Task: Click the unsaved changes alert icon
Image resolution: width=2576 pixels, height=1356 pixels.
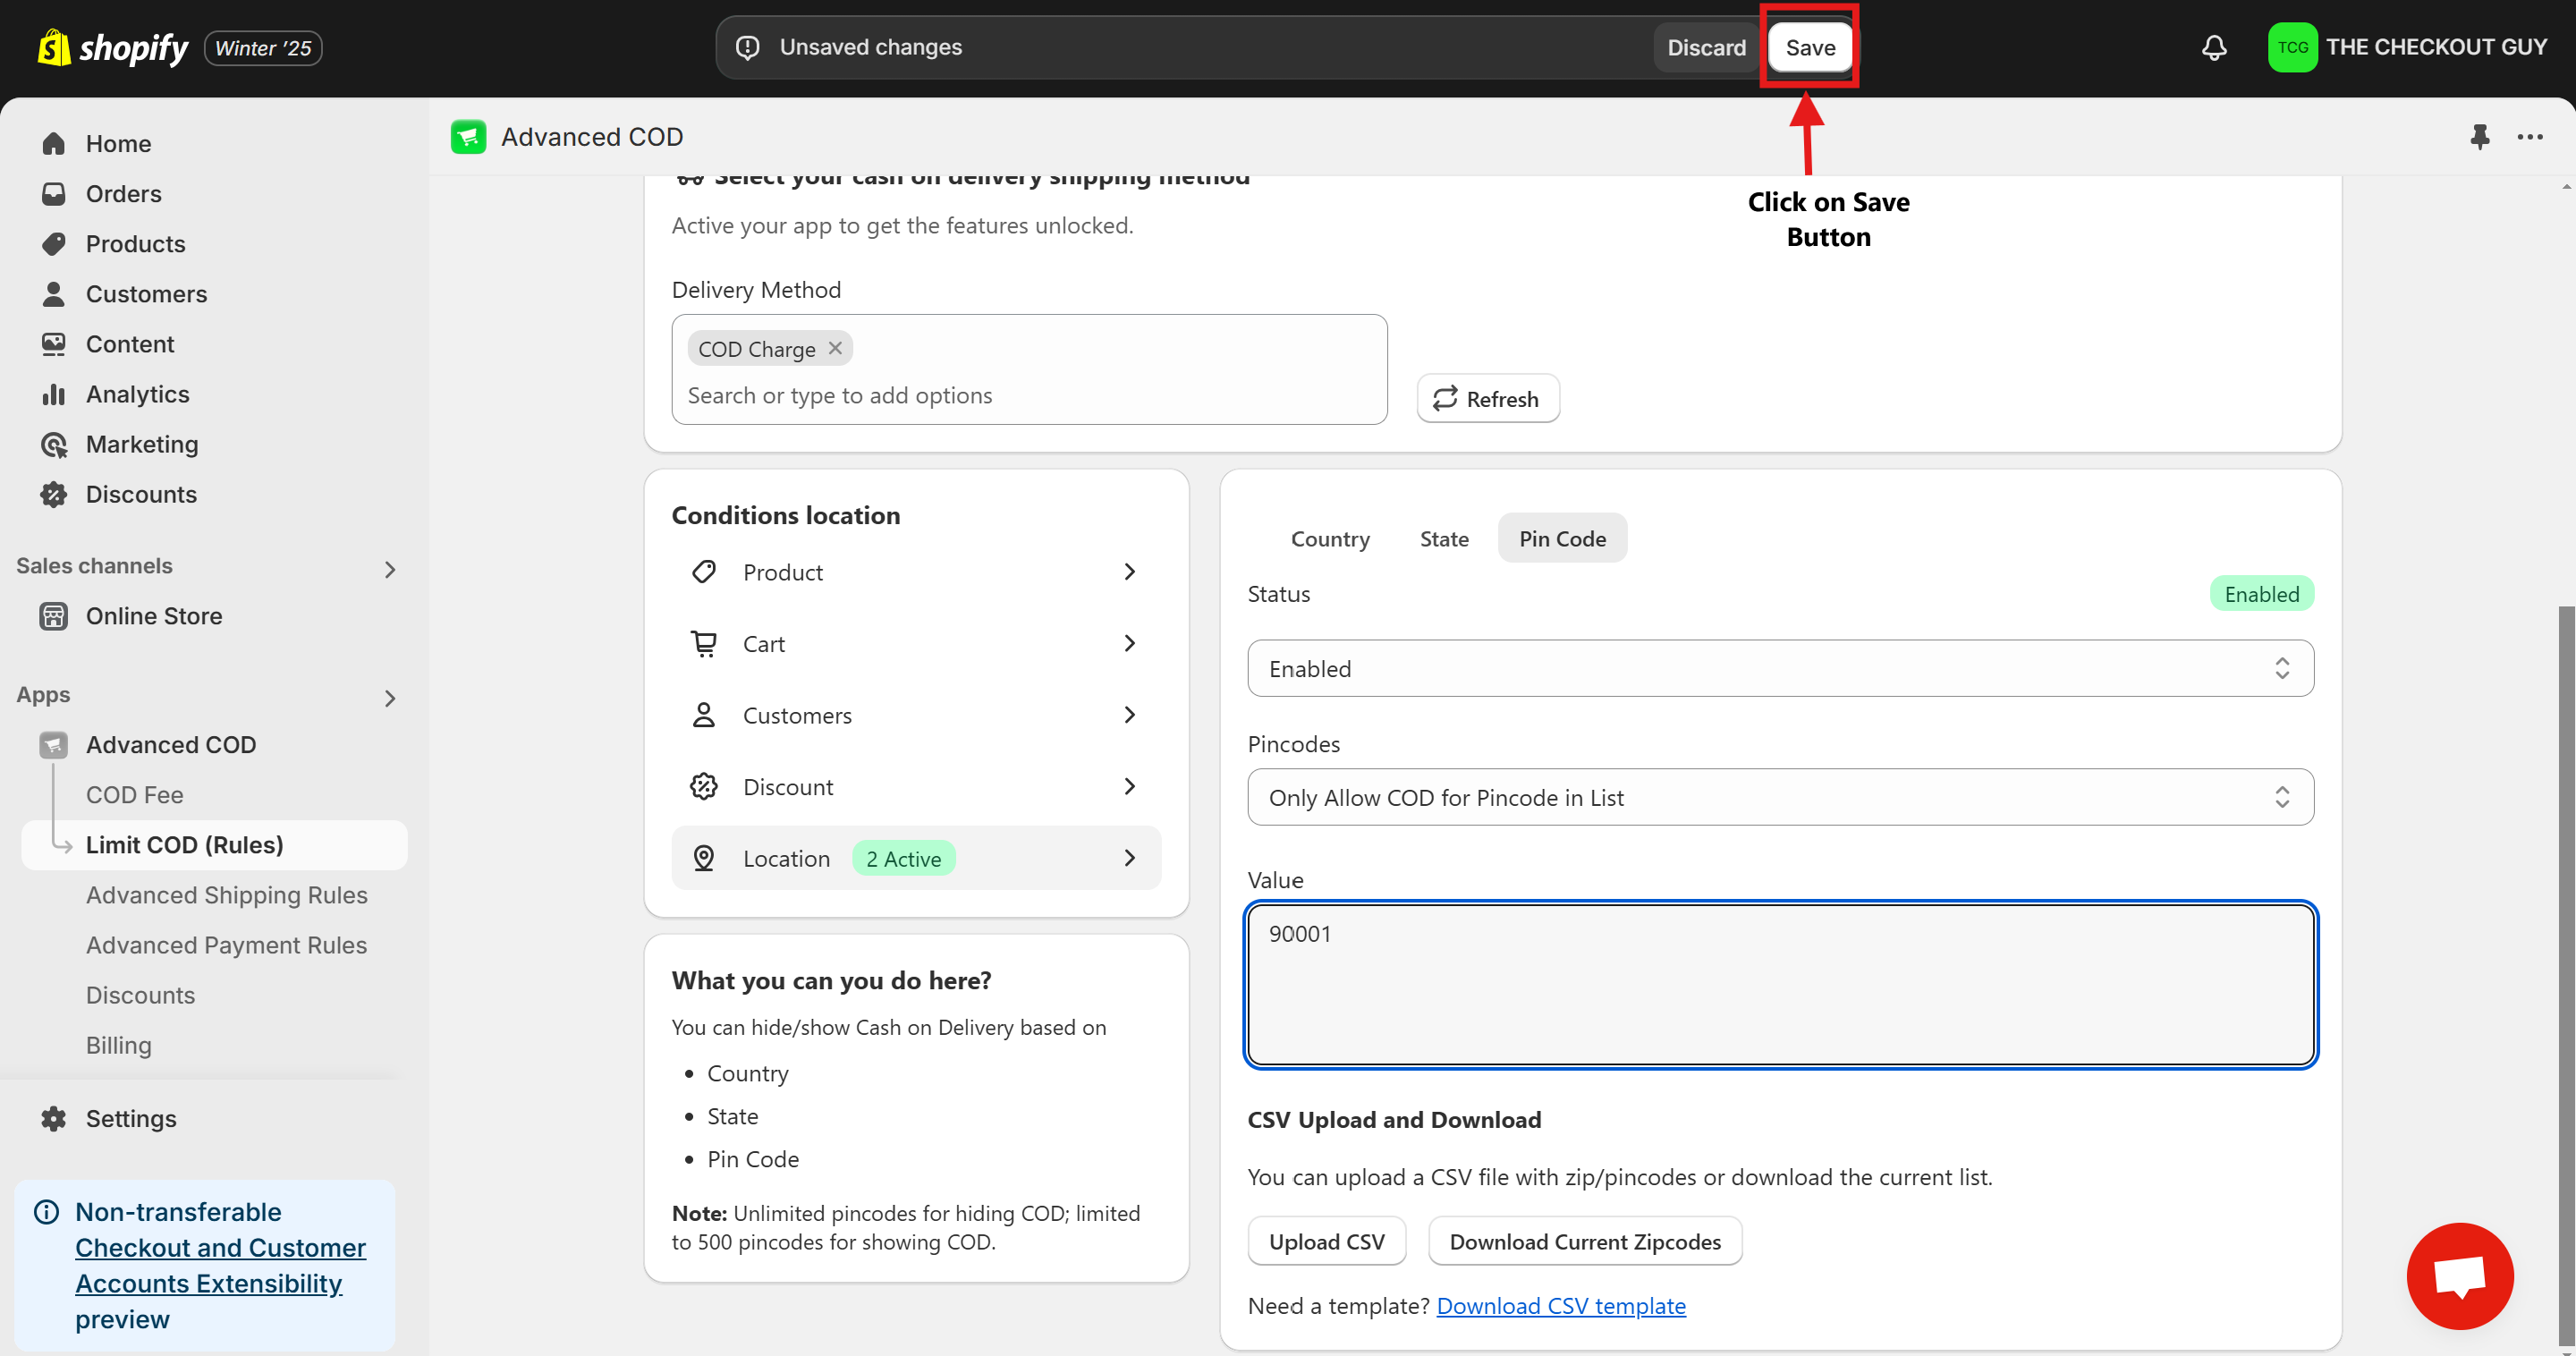Action: pos(747,47)
